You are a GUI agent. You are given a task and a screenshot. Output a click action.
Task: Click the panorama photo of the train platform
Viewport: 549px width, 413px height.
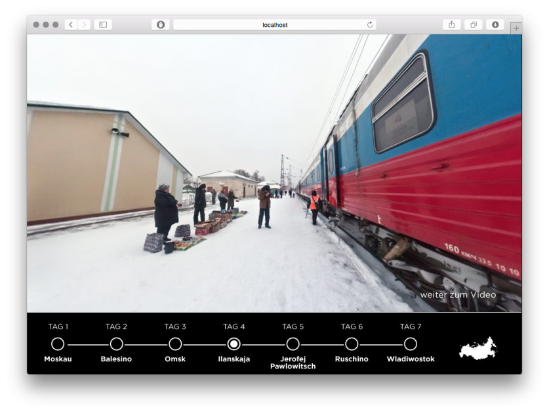click(274, 173)
